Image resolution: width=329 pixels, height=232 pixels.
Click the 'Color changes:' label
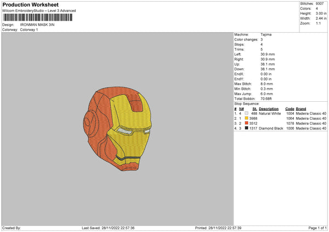(x=246, y=39)
